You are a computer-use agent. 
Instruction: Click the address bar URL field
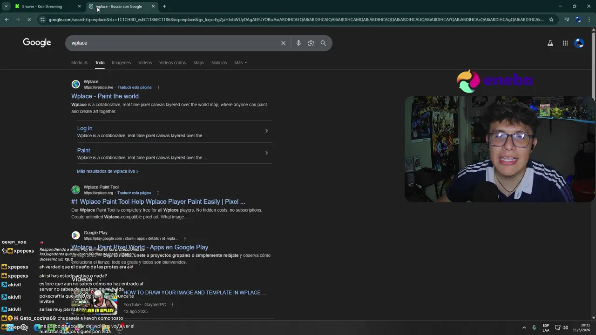pyautogui.click(x=296, y=20)
